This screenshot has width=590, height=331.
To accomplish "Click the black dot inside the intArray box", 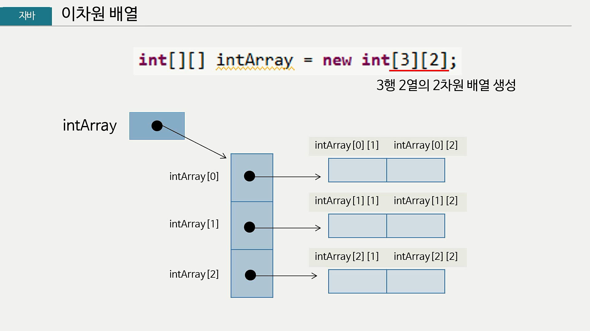I will coord(157,126).
